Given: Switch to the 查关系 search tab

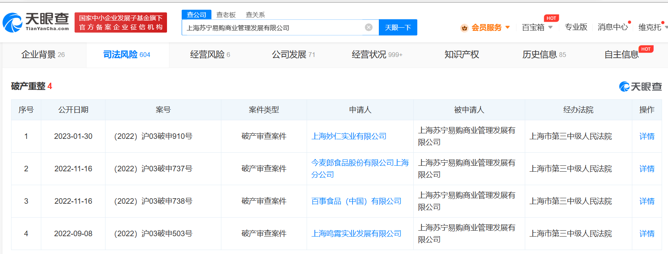Looking at the screenshot, I should [x=255, y=15].
